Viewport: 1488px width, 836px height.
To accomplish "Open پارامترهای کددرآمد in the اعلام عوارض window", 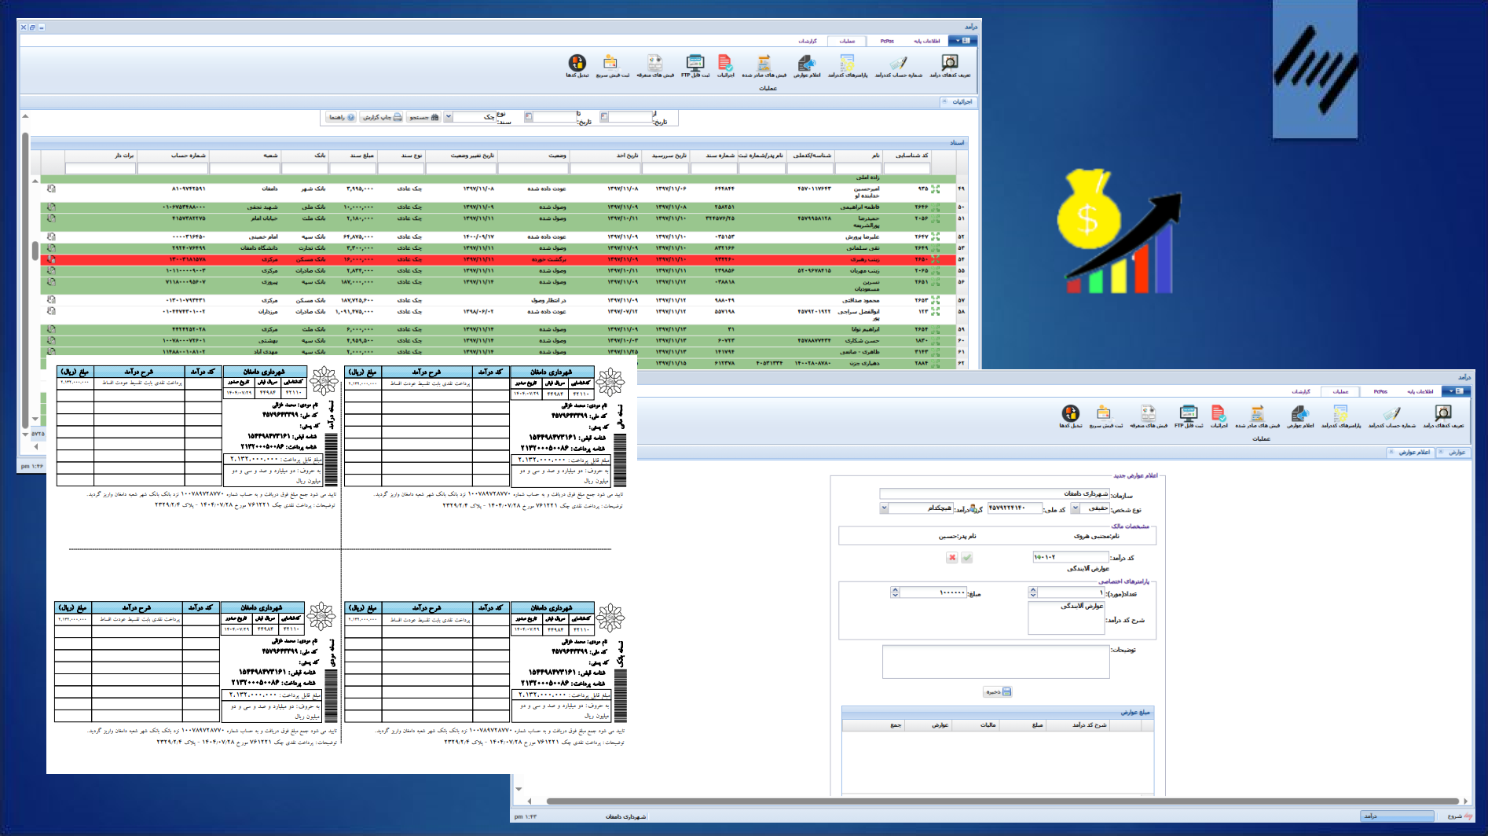I will 1340,416.
